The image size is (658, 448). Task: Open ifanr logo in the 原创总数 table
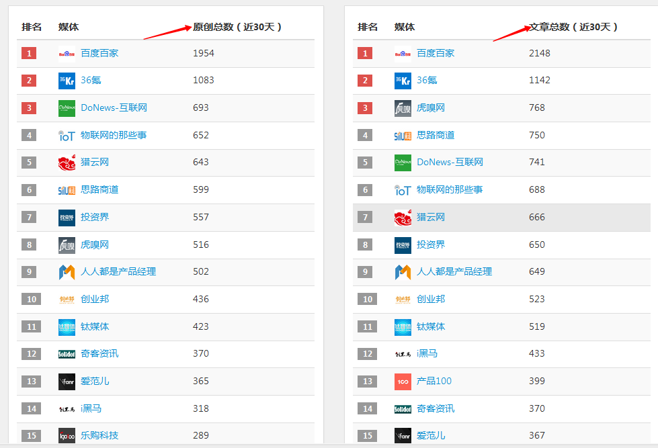(x=67, y=382)
